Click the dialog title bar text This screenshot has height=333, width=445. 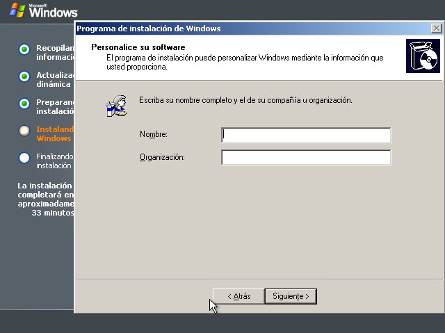point(148,29)
